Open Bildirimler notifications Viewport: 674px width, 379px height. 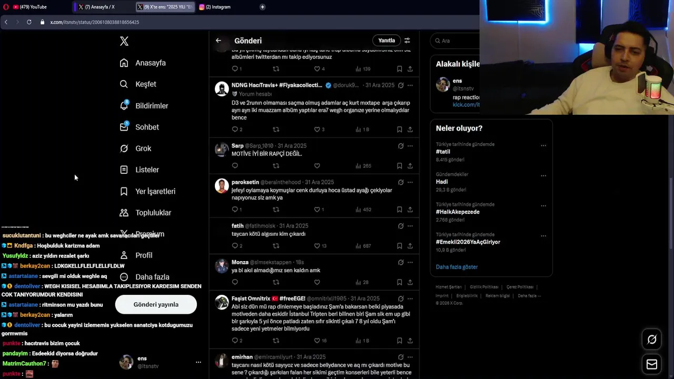click(x=144, y=106)
